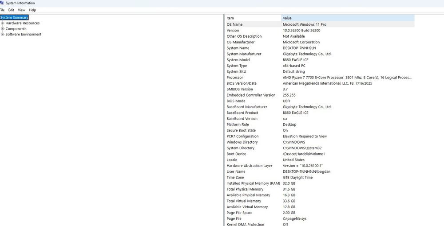The image size is (444, 226).
Task: Click value 255.255
Action: pos(289,95)
